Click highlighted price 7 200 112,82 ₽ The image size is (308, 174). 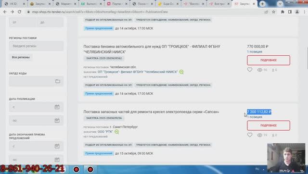point(259,112)
